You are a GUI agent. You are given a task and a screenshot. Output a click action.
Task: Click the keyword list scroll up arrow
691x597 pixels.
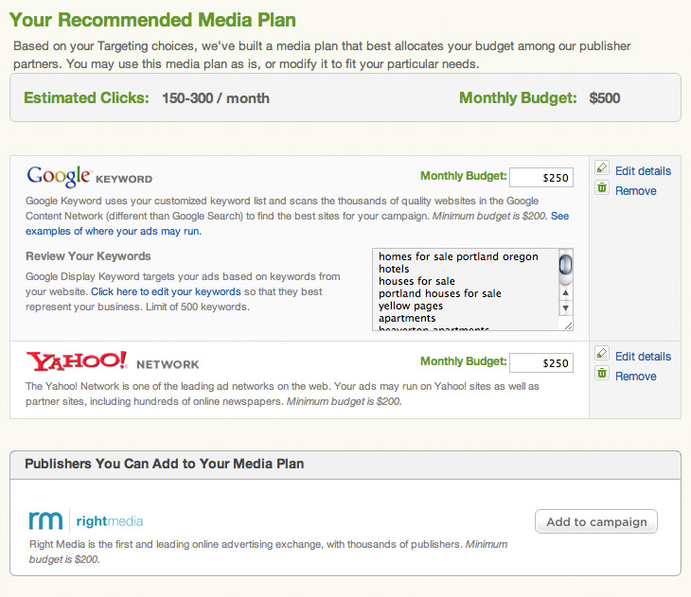(x=565, y=292)
